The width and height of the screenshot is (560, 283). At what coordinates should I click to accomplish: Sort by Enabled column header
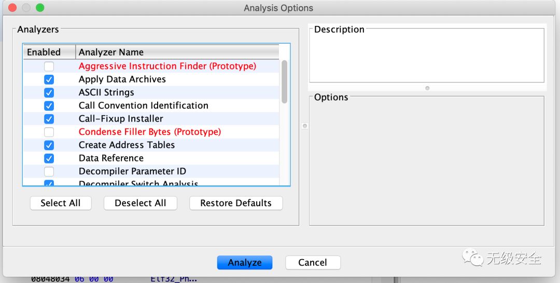pos(49,52)
